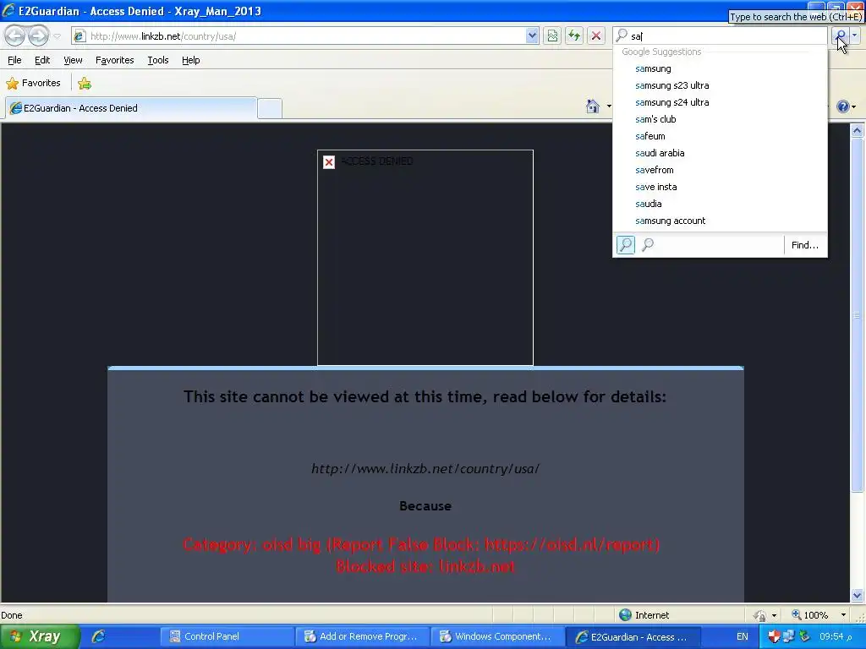Click the browser Forward arrow button
The image size is (866, 649).
[x=38, y=35]
